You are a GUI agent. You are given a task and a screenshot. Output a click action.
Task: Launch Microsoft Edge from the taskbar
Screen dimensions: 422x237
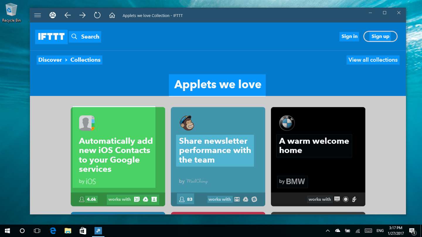tap(53, 231)
